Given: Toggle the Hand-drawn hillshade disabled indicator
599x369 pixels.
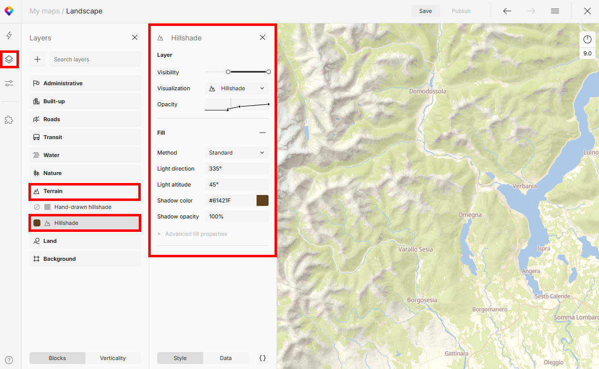Looking at the screenshot, I should (37, 207).
